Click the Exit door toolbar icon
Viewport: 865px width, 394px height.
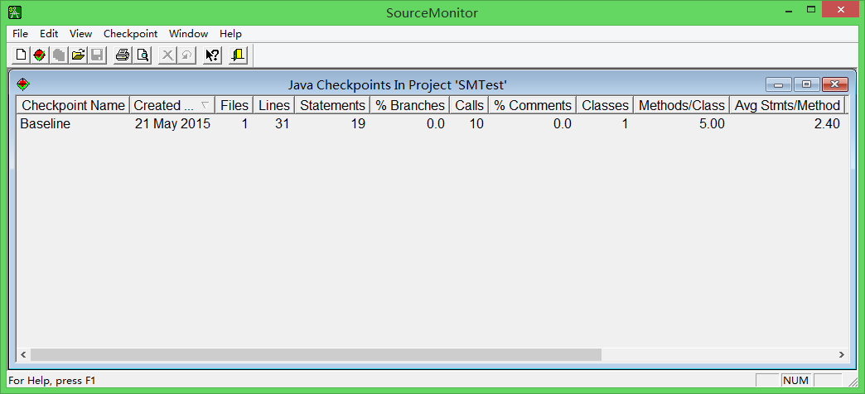pyautogui.click(x=239, y=55)
